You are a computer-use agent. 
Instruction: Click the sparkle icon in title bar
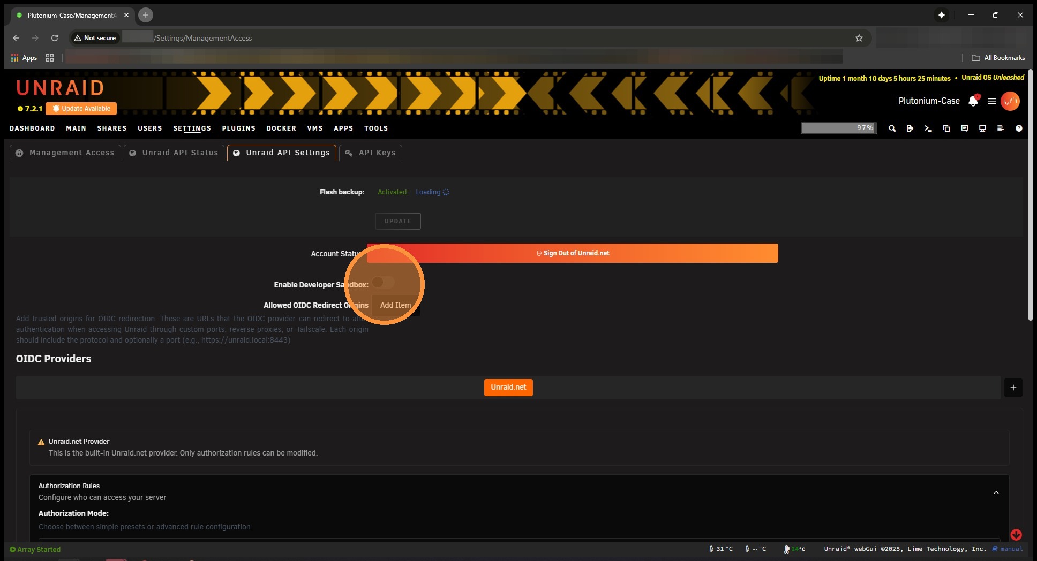click(942, 15)
